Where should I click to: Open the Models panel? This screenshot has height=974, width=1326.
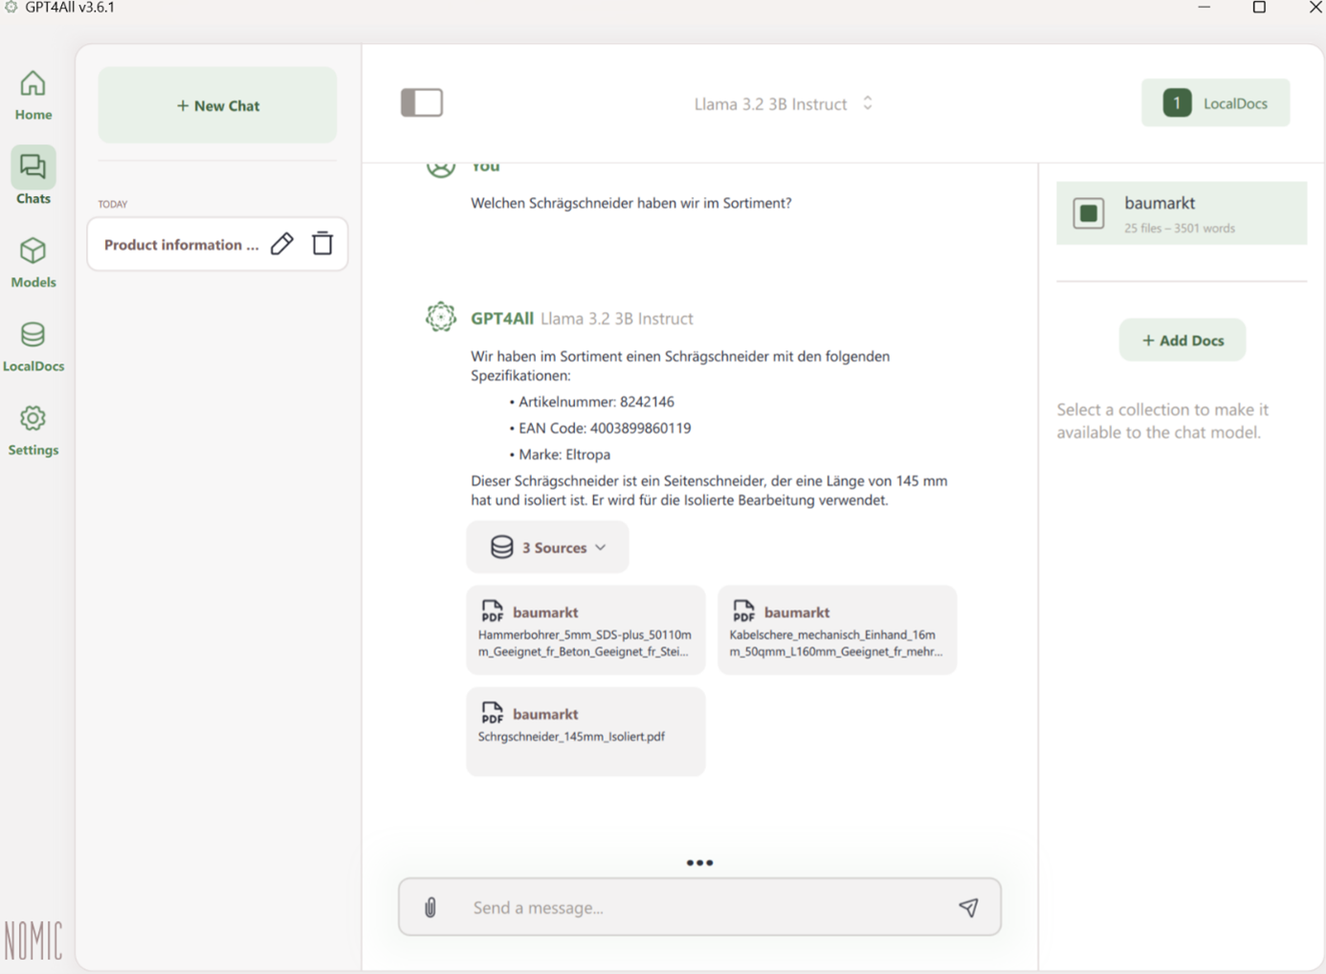point(33,261)
